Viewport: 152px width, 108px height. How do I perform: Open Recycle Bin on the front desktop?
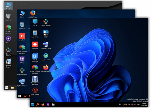pos(35,34)
